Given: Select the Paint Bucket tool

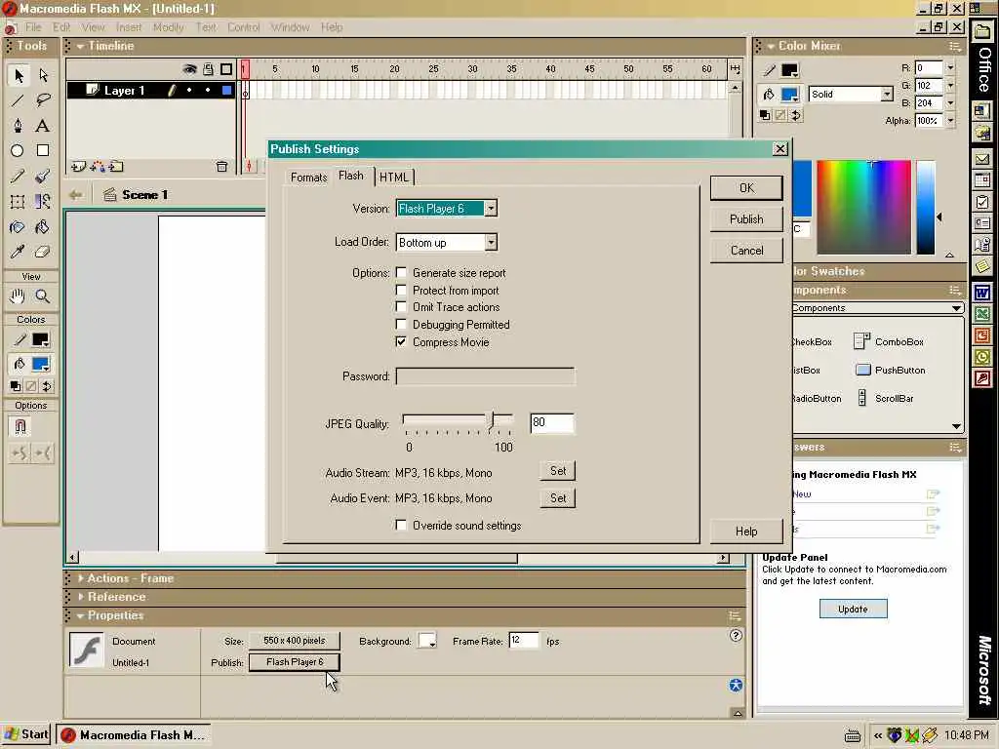Looking at the screenshot, I should coord(43,226).
